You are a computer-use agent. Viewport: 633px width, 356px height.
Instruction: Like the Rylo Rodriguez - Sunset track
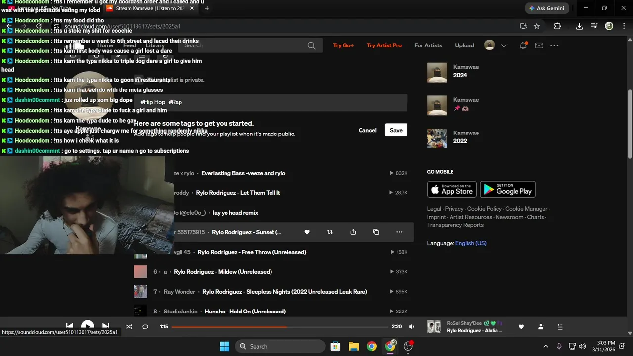click(x=307, y=232)
